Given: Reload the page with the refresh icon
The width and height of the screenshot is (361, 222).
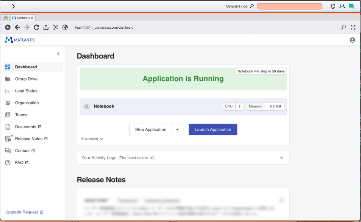Looking at the screenshot, I should point(36,27).
